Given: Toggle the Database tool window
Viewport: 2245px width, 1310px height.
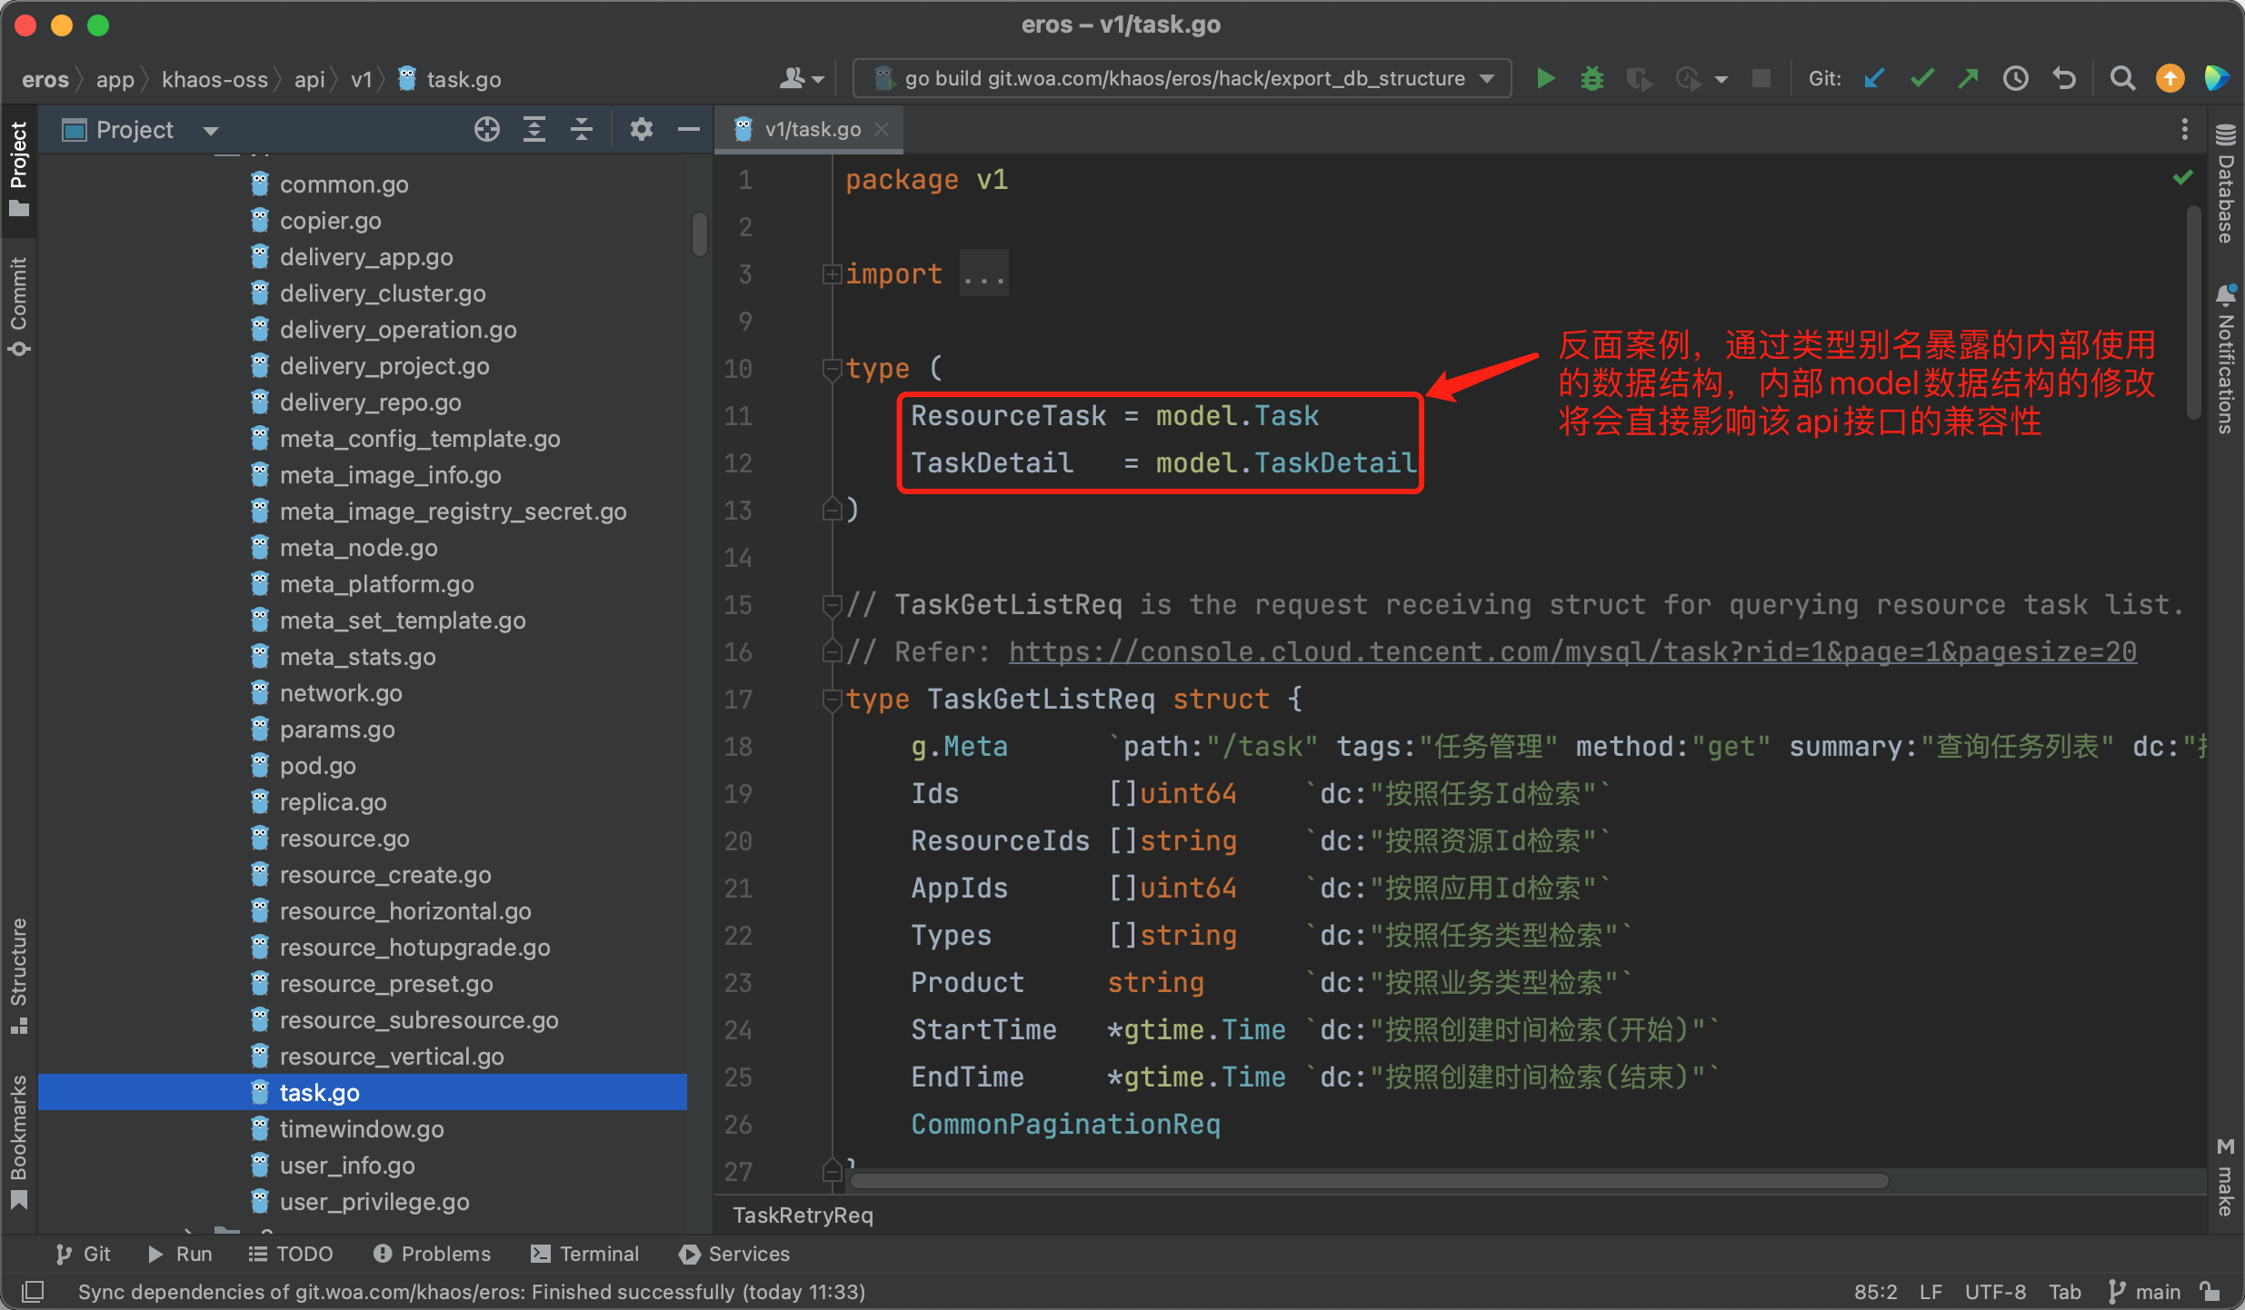Looking at the screenshot, I should pyautogui.click(x=2226, y=184).
